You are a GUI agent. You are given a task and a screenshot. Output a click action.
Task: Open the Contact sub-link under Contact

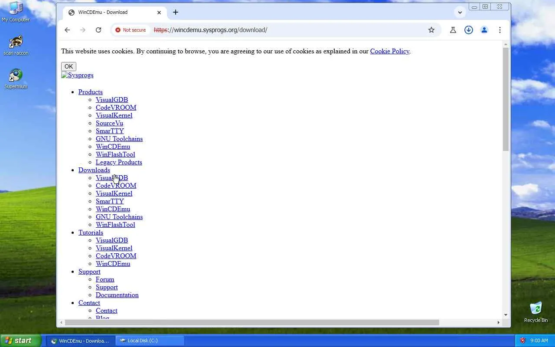tap(106, 311)
